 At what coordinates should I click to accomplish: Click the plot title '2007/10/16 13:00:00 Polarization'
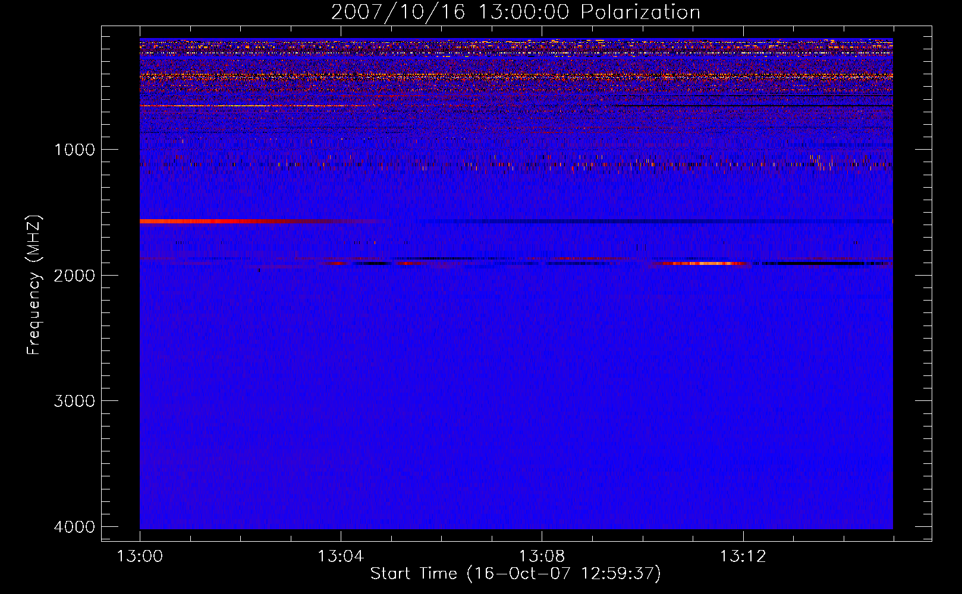515,12
